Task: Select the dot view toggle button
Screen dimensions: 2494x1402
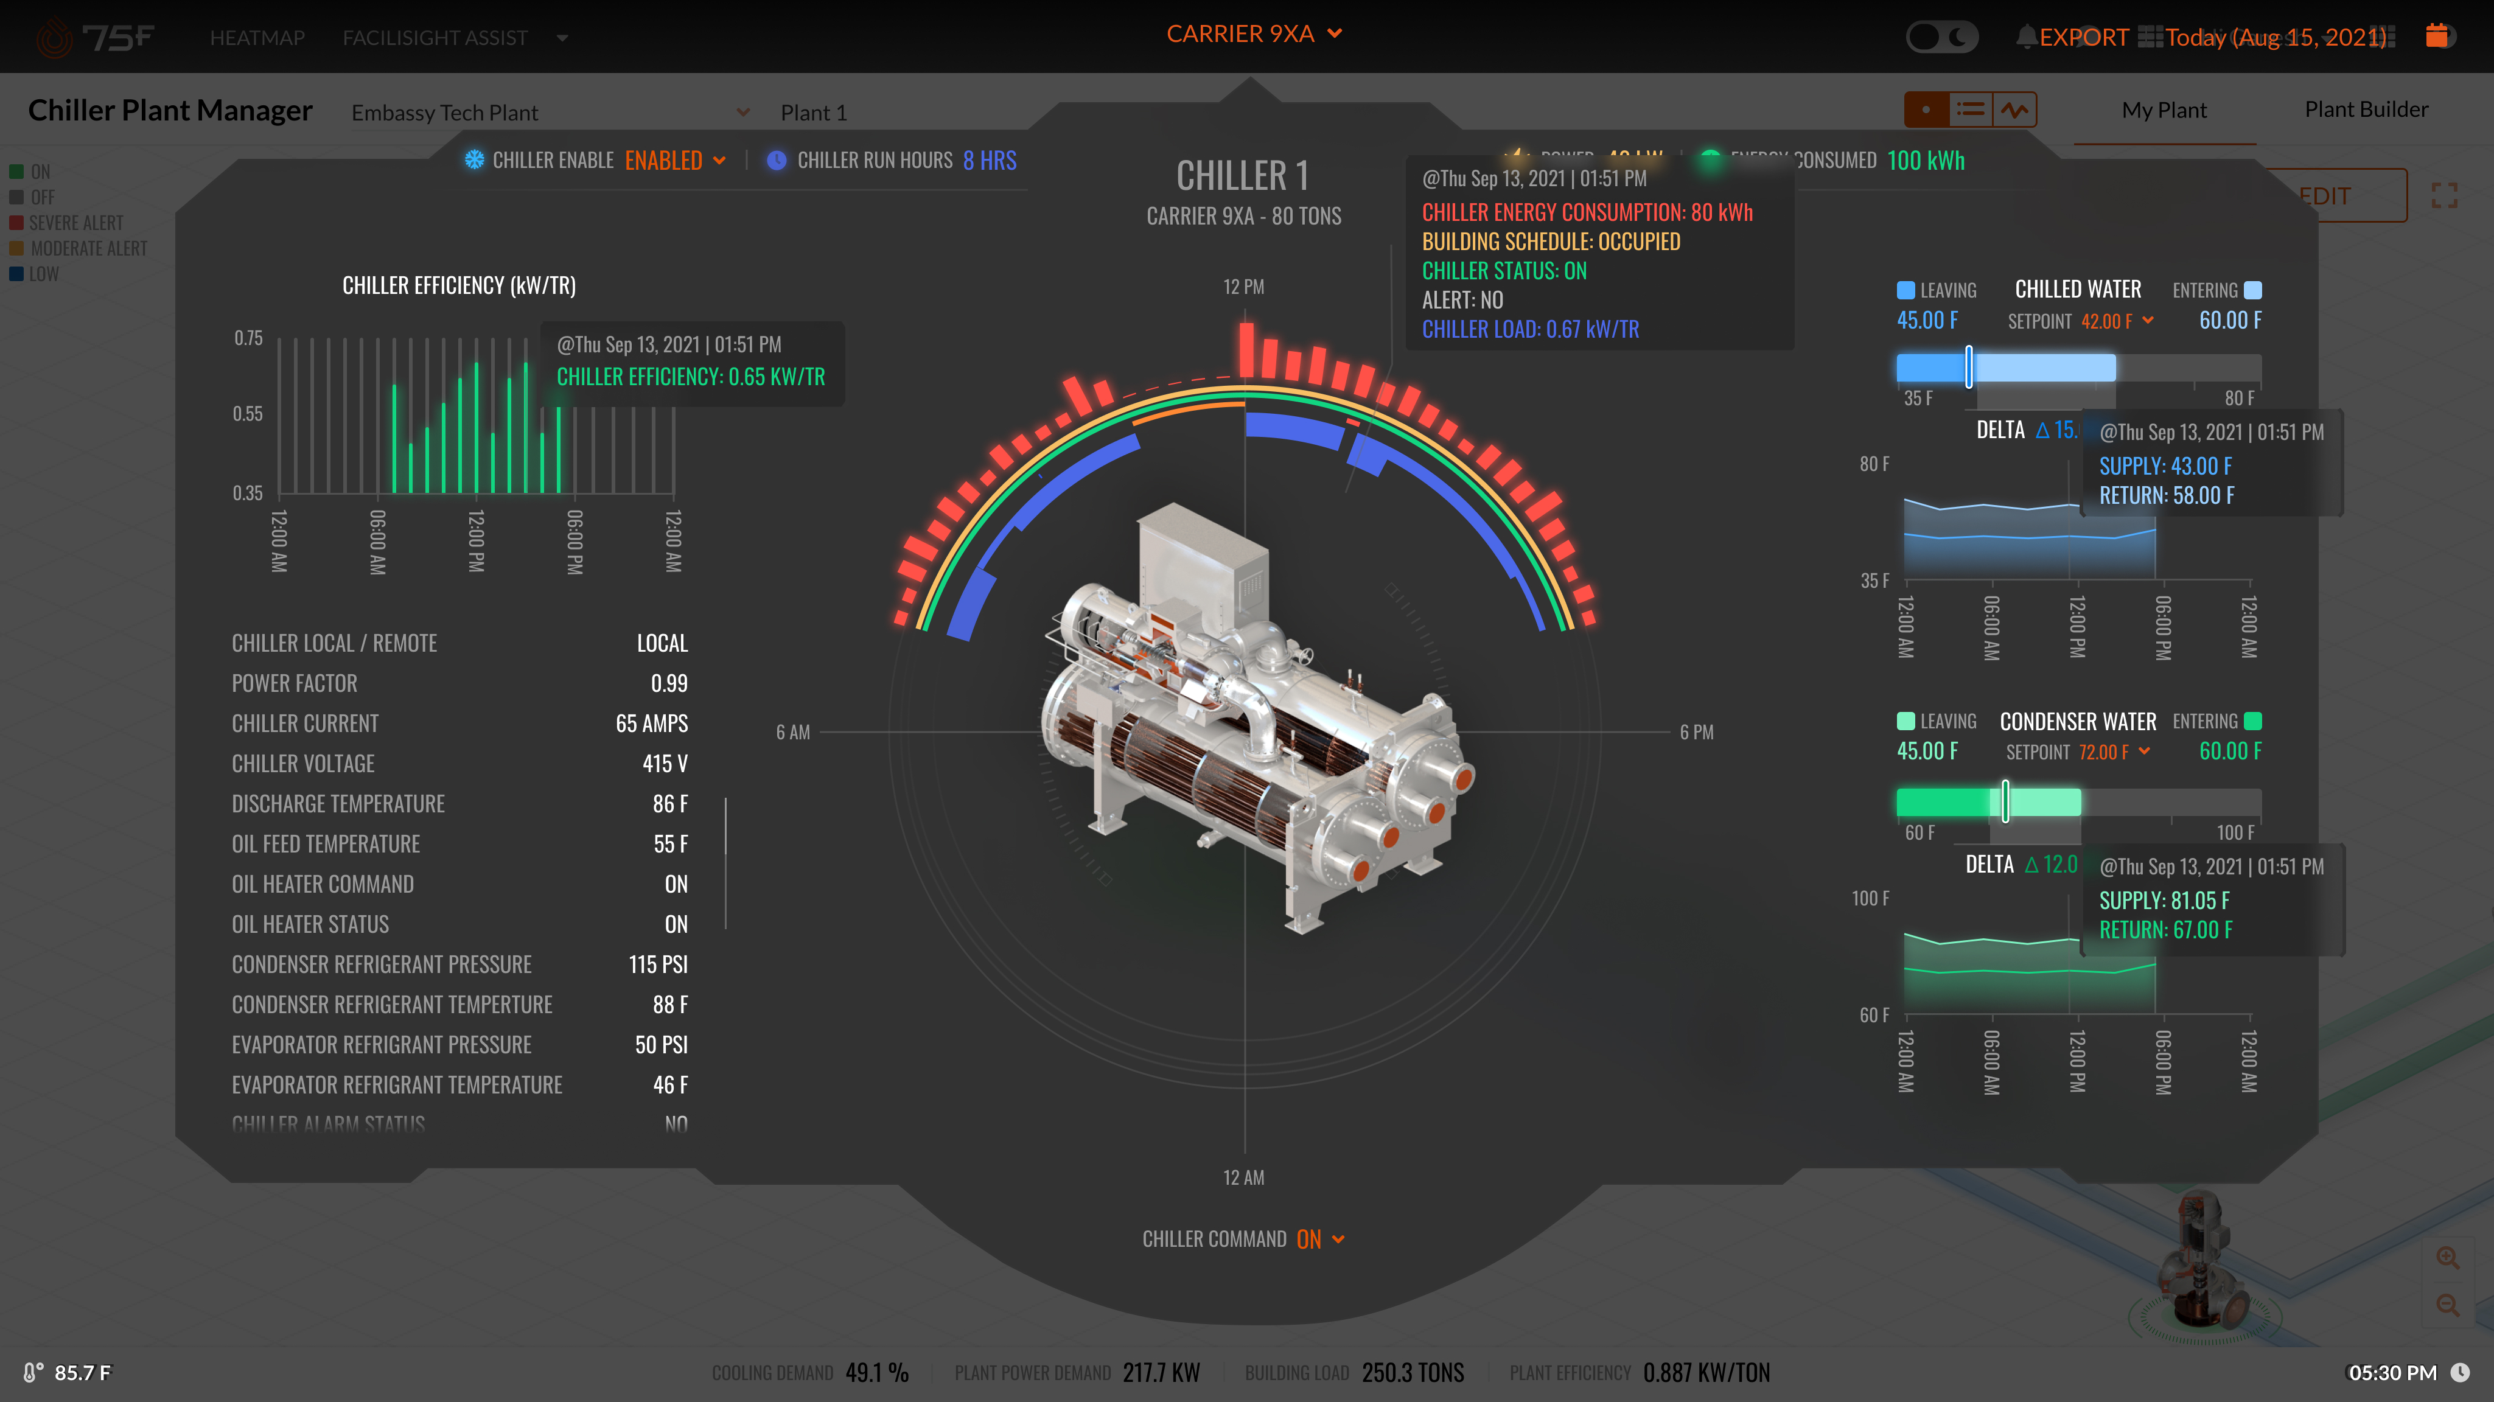Action: coord(1926,110)
